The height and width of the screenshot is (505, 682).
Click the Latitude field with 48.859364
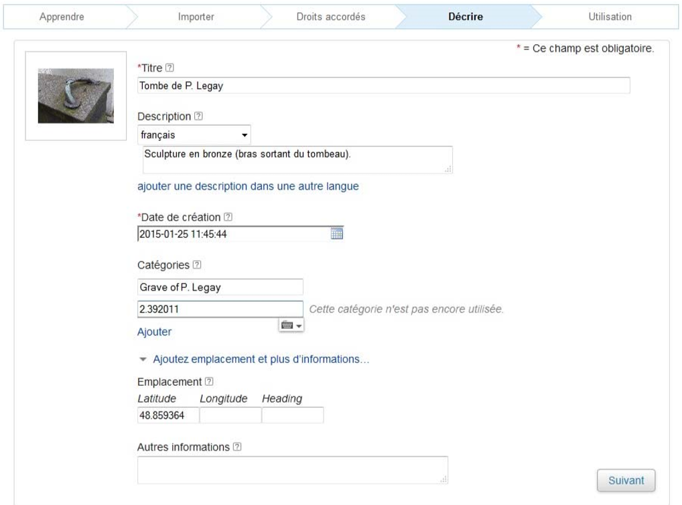pyautogui.click(x=168, y=415)
